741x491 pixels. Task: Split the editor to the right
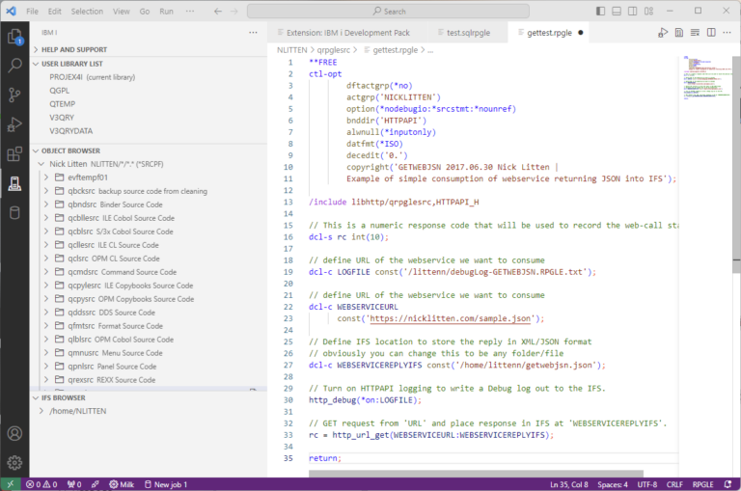click(x=711, y=33)
